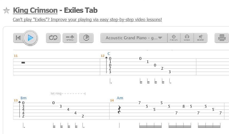229x134 pixels.
Task: Open the King Crimson artist link
Action: click(35, 10)
